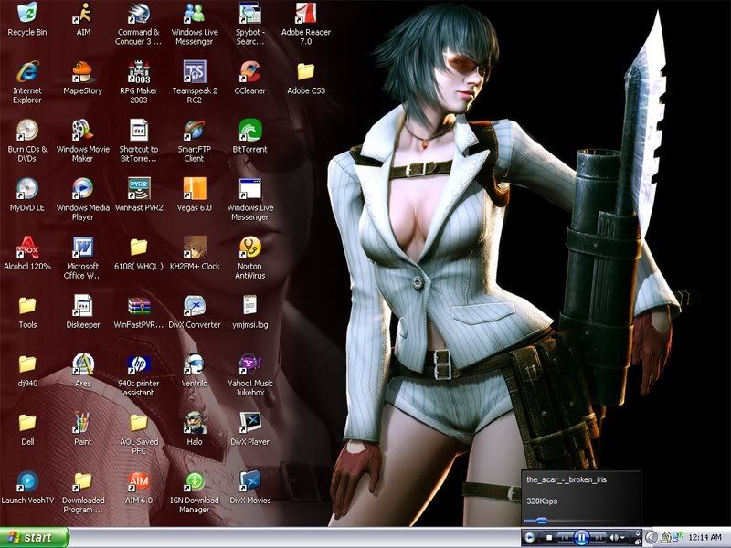Click the Media Player logo button on toolbar

click(530, 537)
